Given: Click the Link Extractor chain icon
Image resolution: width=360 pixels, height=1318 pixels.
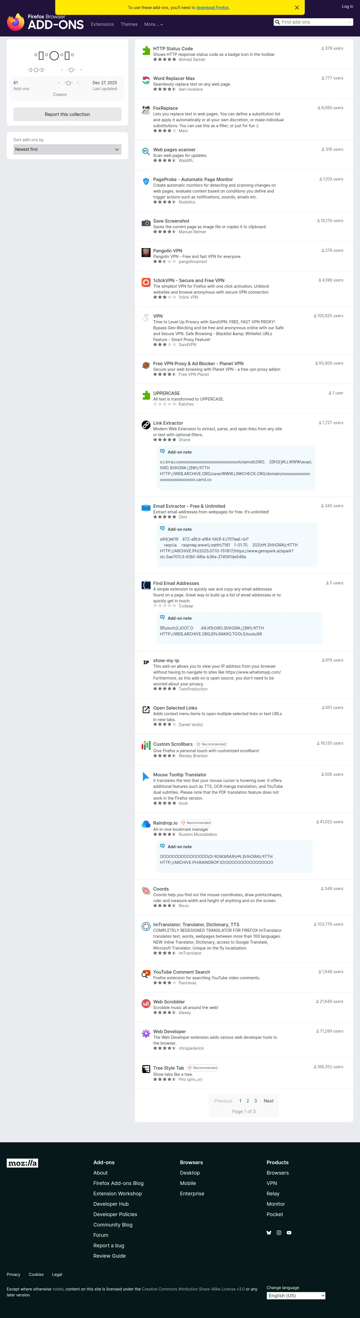Looking at the screenshot, I should coord(146,425).
